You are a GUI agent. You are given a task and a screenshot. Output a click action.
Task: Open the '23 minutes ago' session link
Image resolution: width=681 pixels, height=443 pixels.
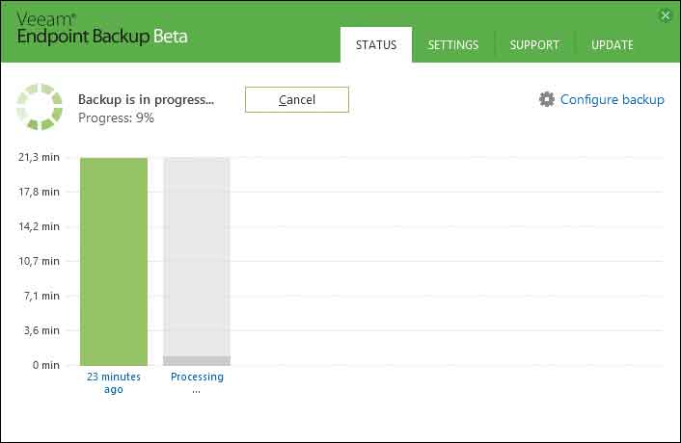pyautogui.click(x=114, y=382)
